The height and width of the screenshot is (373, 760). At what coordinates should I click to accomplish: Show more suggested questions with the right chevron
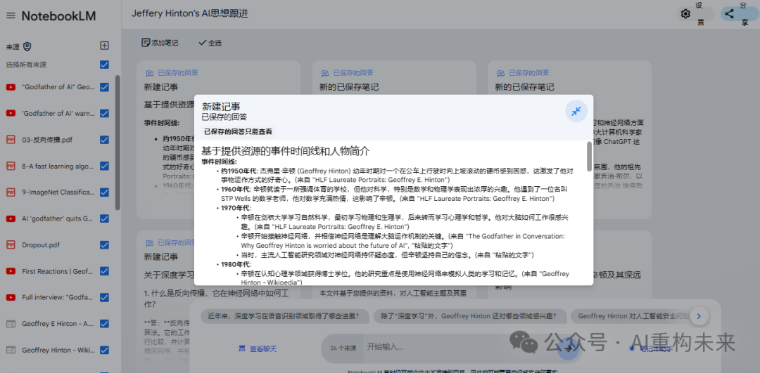699,316
